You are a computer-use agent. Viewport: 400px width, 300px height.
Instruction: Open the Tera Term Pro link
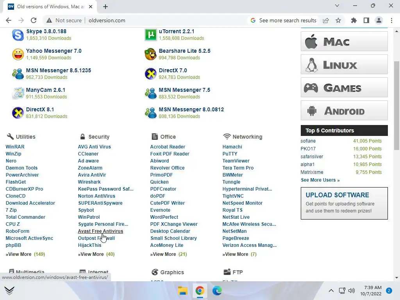tap(238, 168)
